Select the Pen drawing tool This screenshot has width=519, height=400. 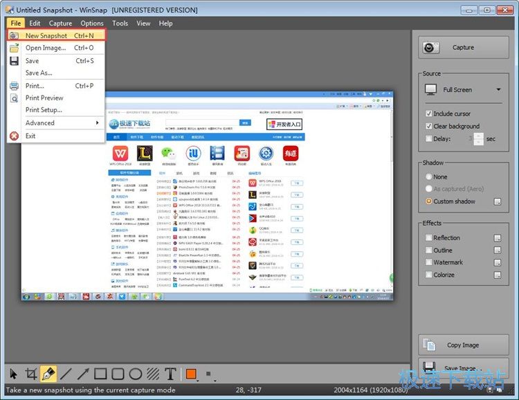coord(48,374)
